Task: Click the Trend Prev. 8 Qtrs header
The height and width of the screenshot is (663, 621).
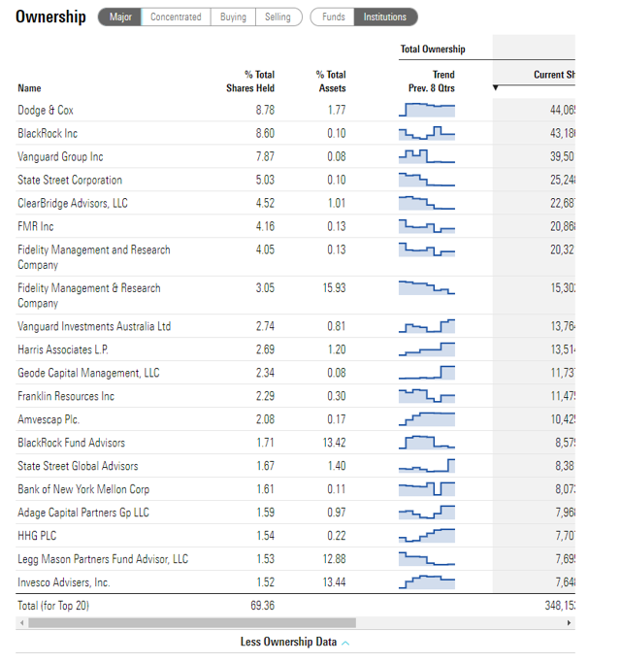Action: (431, 82)
